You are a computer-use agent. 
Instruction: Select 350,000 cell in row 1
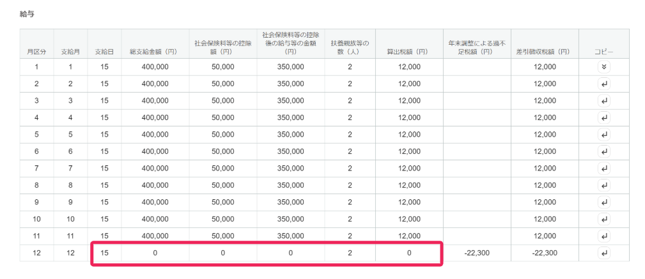[x=290, y=67]
